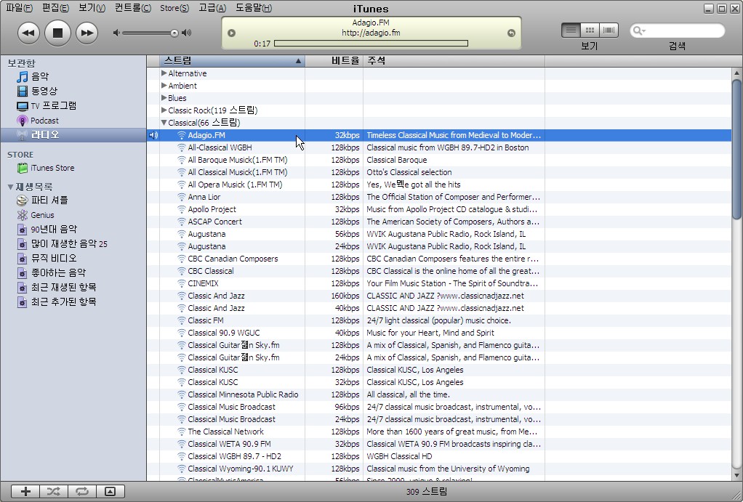The image size is (743, 502).
Task: Click the fast-forward next track button
Action: pos(87,33)
